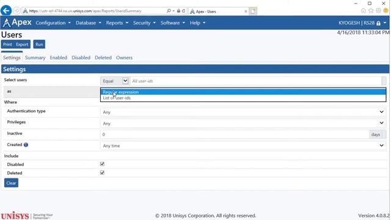Open favorites star icon

pyautogui.click(x=371, y=10)
